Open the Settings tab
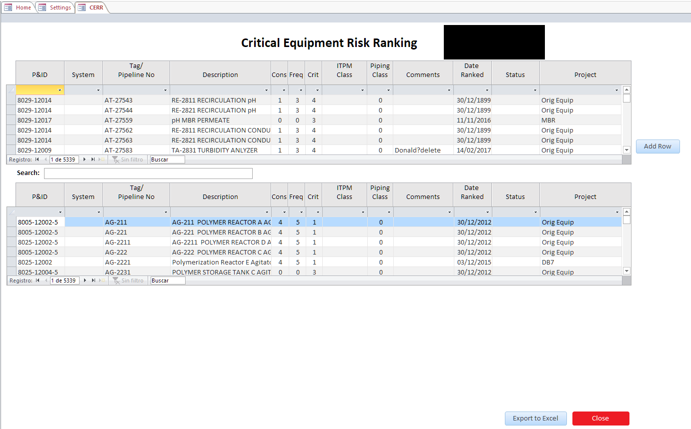This screenshot has width=691, height=429. [55, 7]
